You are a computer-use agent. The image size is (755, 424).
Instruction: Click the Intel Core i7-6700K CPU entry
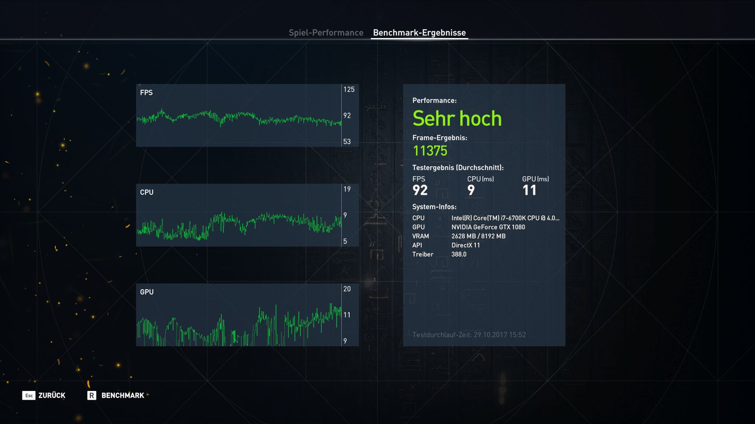(x=505, y=218)
